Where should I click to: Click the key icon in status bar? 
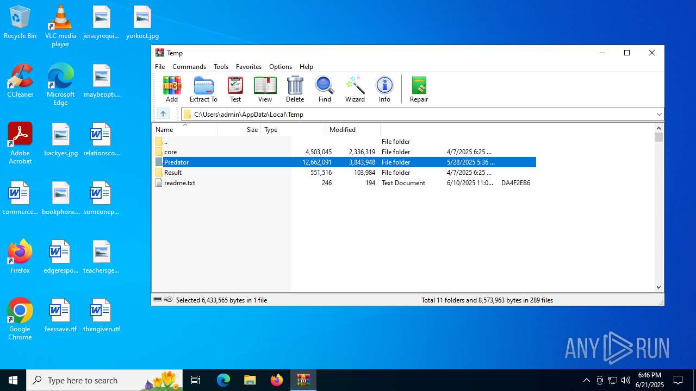168,300
